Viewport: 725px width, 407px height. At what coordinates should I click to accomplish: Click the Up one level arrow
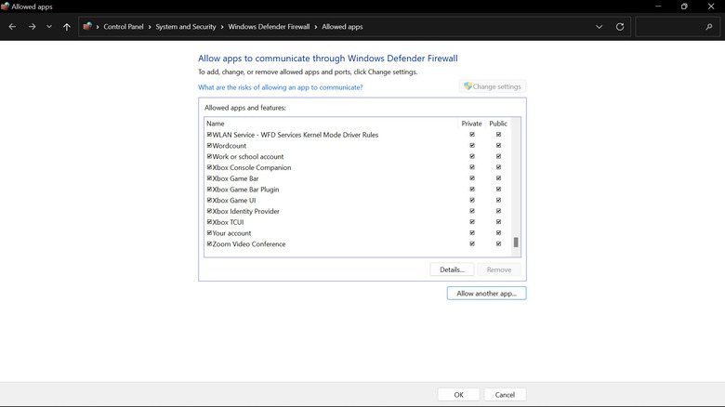[67, 27]
